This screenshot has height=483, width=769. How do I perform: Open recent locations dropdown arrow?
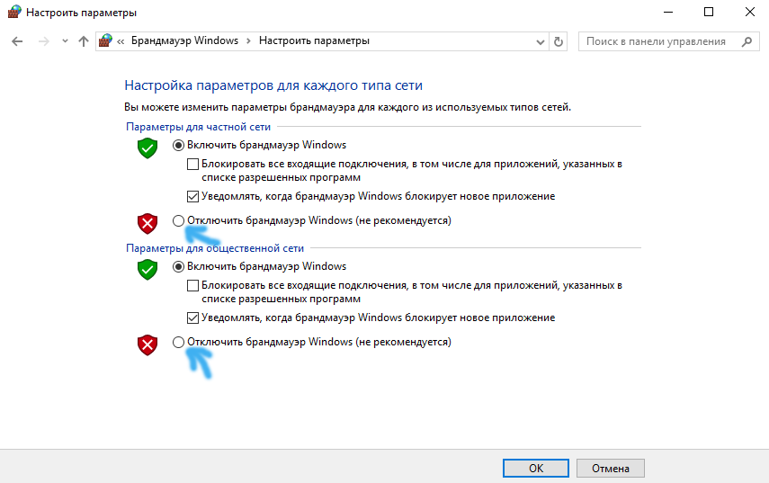(65, 41)
